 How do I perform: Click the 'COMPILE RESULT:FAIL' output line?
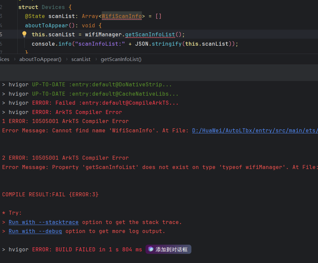50,194
